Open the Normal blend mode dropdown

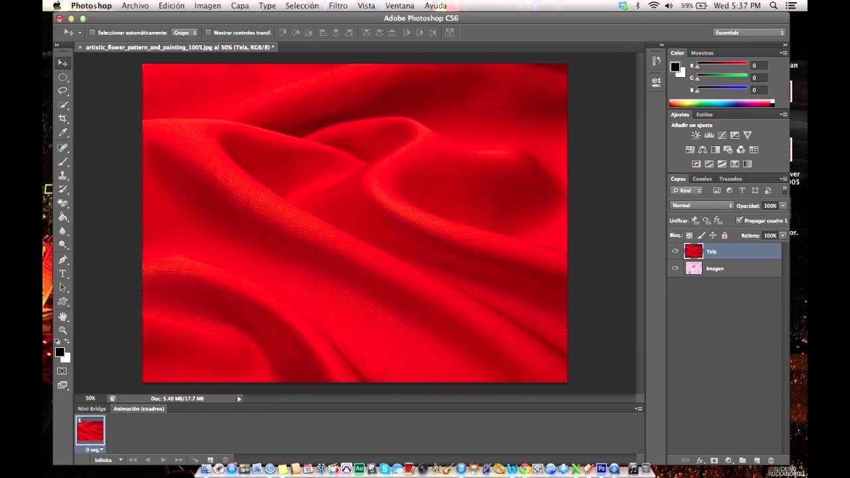tap(702, 206)
